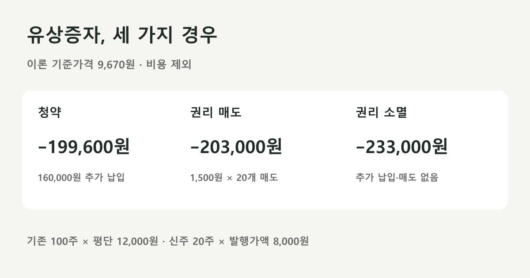
Task: Select the -203,000원 amount
Action: point(236,147)
